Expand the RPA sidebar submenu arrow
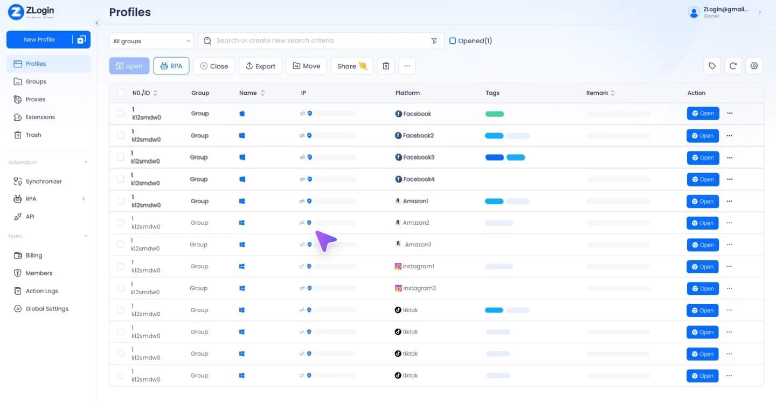The image size is (776, 402). (83, 199)
